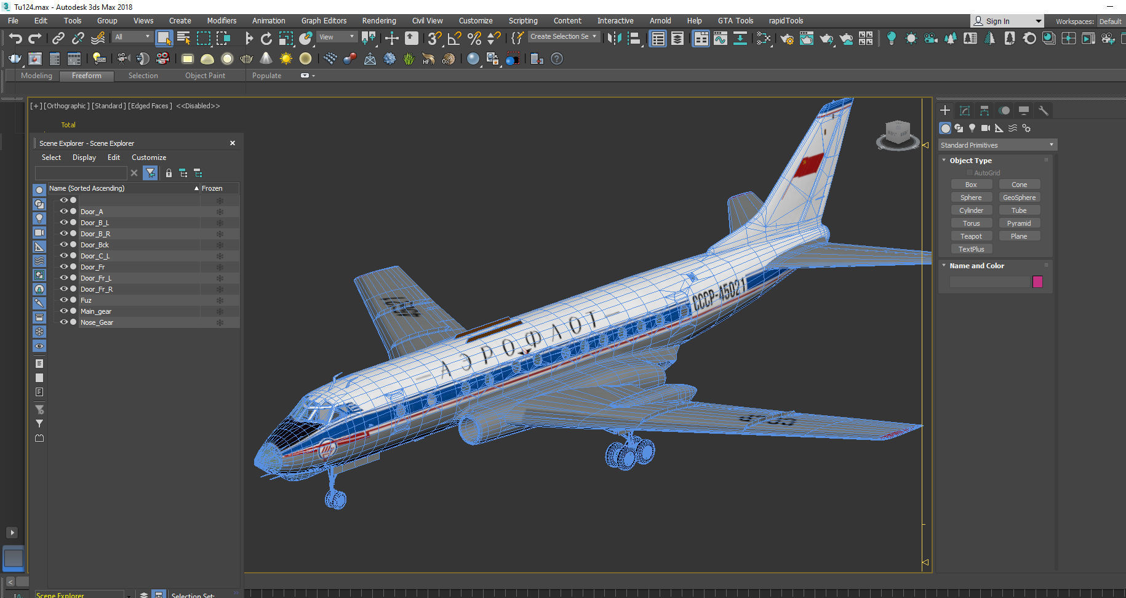Click the help question mark icon
This screenshot has width=1126, height=598.
point(557,59)
